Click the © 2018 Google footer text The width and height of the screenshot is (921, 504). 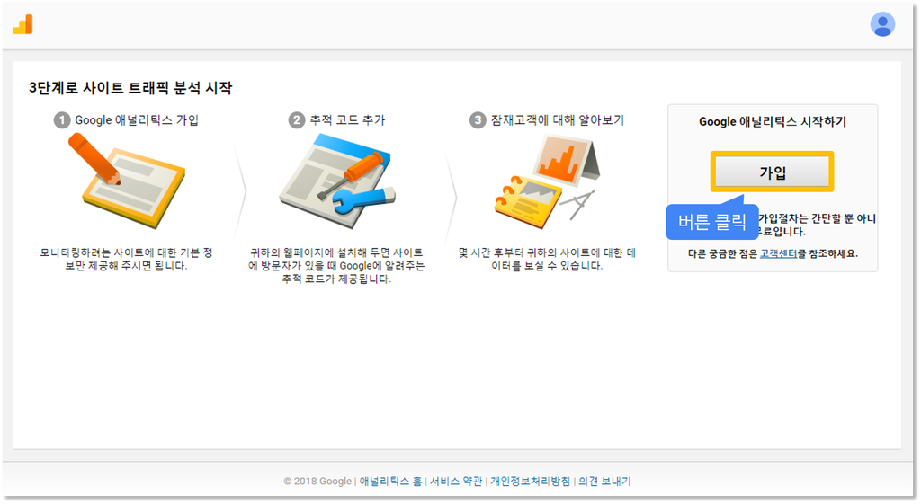click(x=317, y=482)
